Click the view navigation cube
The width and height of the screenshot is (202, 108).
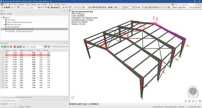click(x=193, y=91)
